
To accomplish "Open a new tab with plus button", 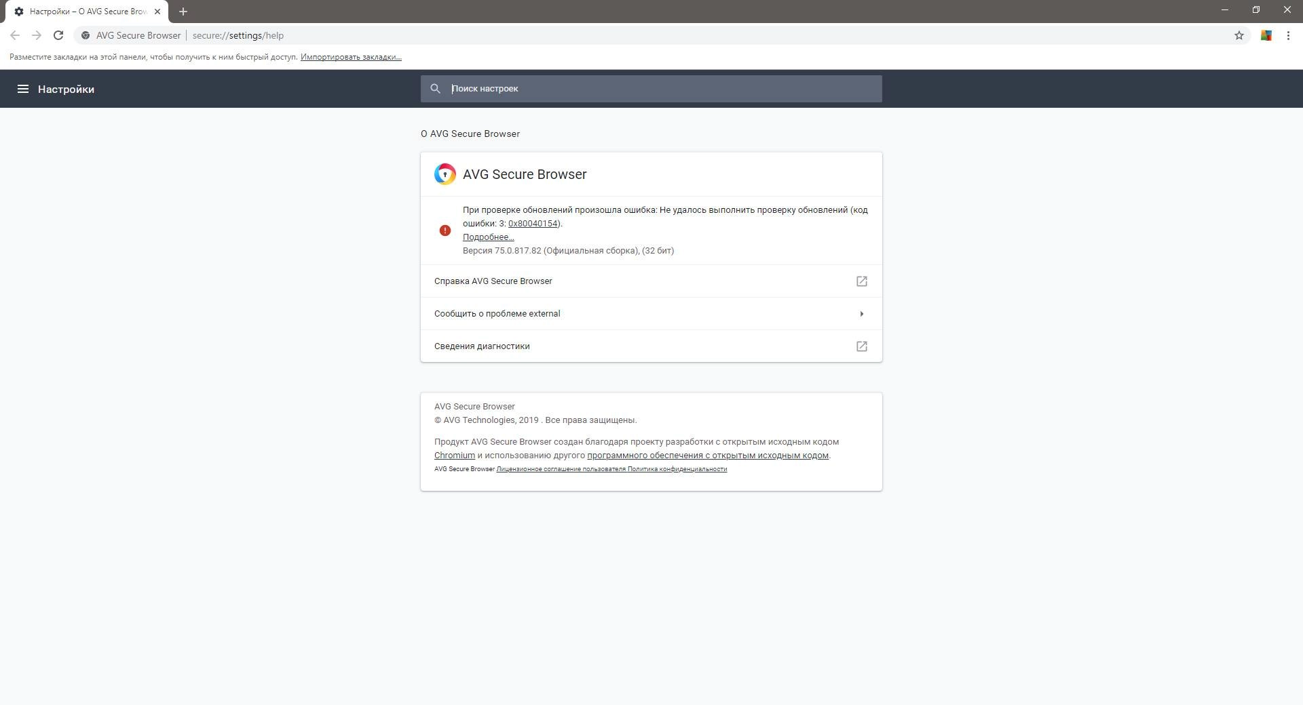I will coord(183,12).
